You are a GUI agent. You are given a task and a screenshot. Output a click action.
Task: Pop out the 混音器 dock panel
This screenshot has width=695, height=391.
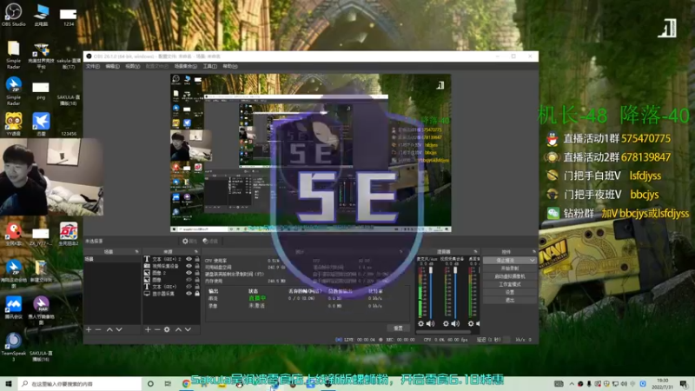[x=475, y=252]
